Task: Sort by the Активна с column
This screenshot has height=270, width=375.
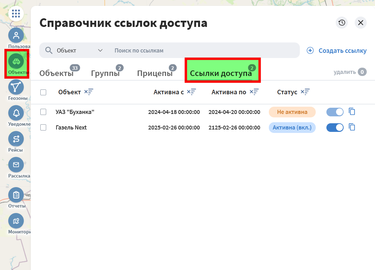Action: [192, 92]
